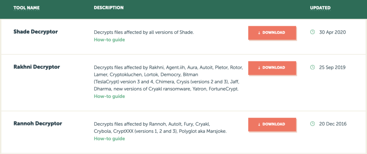Select the Rakhni Decryptor title

click(37, 67)
